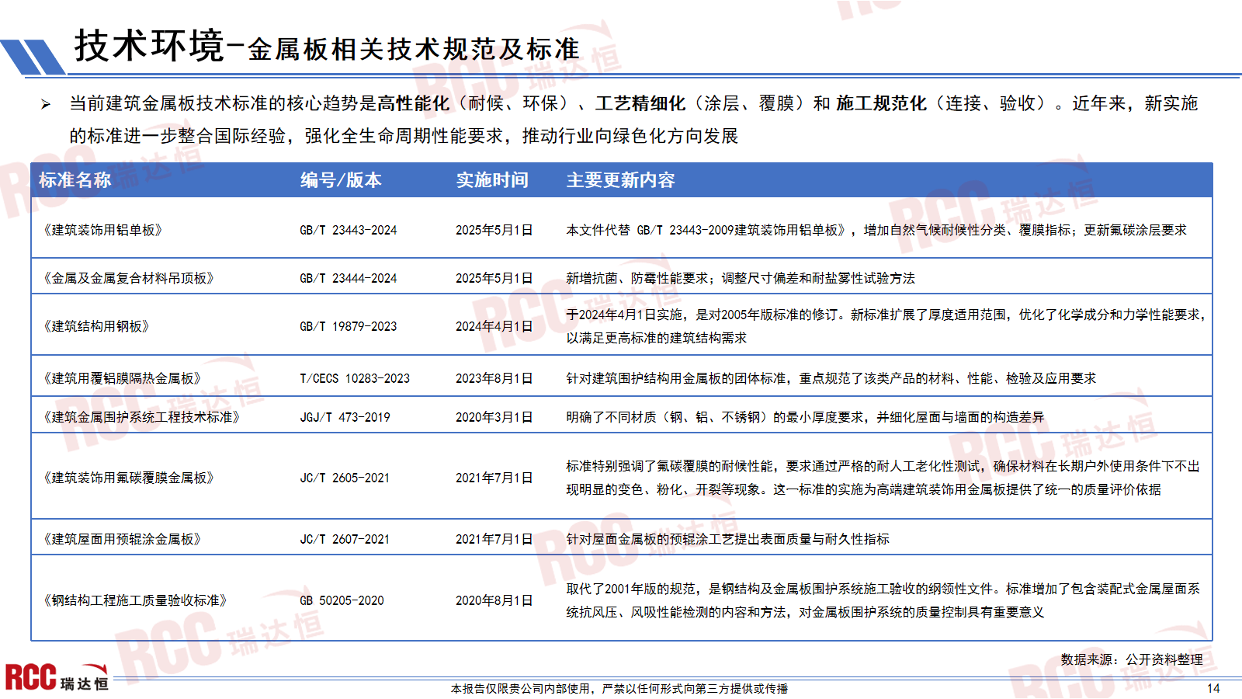This screenshot has height=699, width=1242.
Task: Click the RCC 瑞达恒 logo at bottom left
Action: [57, 676]
